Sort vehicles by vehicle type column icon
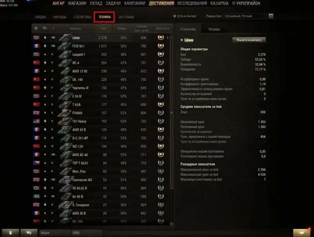 click(45, 28)
